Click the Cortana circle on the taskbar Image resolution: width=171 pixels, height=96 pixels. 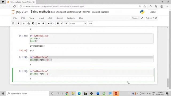tap(52, 94)
